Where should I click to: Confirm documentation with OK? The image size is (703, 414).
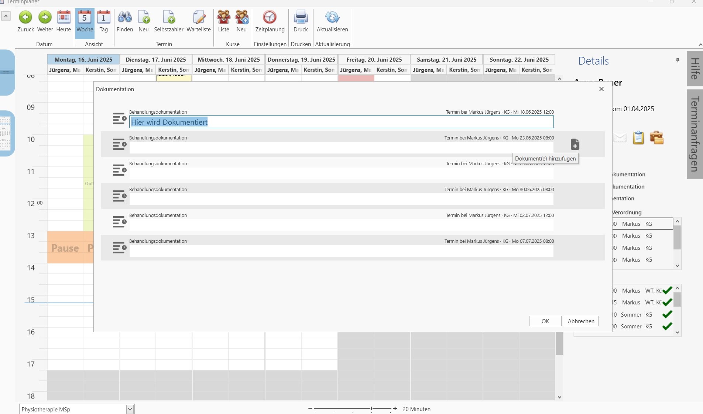click(x=545, y=321)
